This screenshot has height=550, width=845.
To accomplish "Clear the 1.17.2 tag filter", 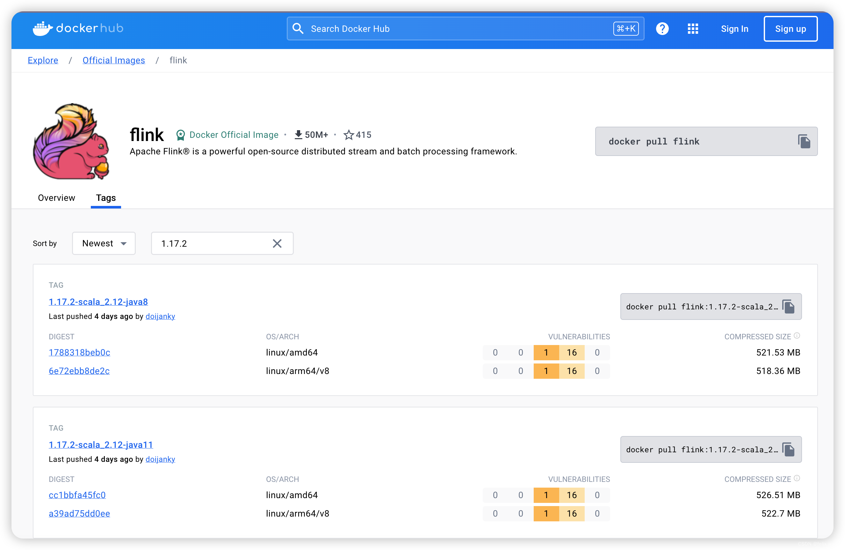I will 277,243.
